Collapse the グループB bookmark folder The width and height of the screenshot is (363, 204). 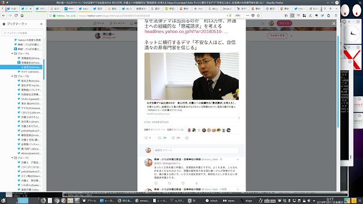[x=12, y=76]
